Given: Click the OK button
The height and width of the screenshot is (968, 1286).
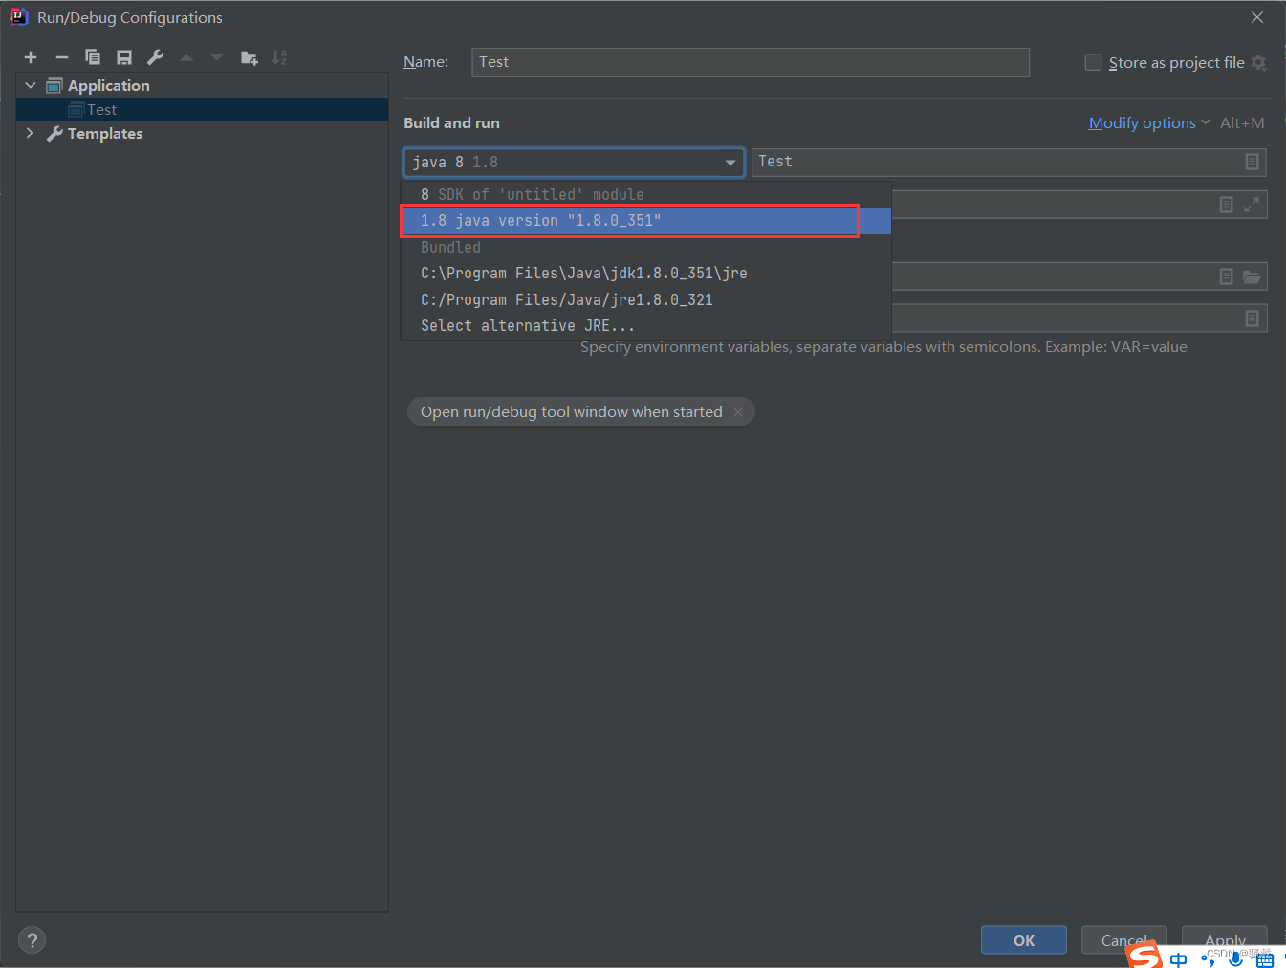Looking at the screenshot, I should [1023, 939].
